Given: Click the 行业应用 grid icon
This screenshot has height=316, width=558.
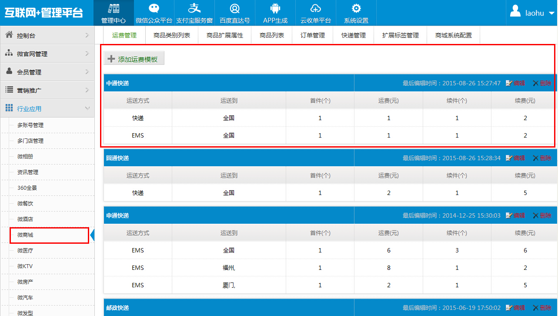Looking at the screenshot, I should [9, 108].
